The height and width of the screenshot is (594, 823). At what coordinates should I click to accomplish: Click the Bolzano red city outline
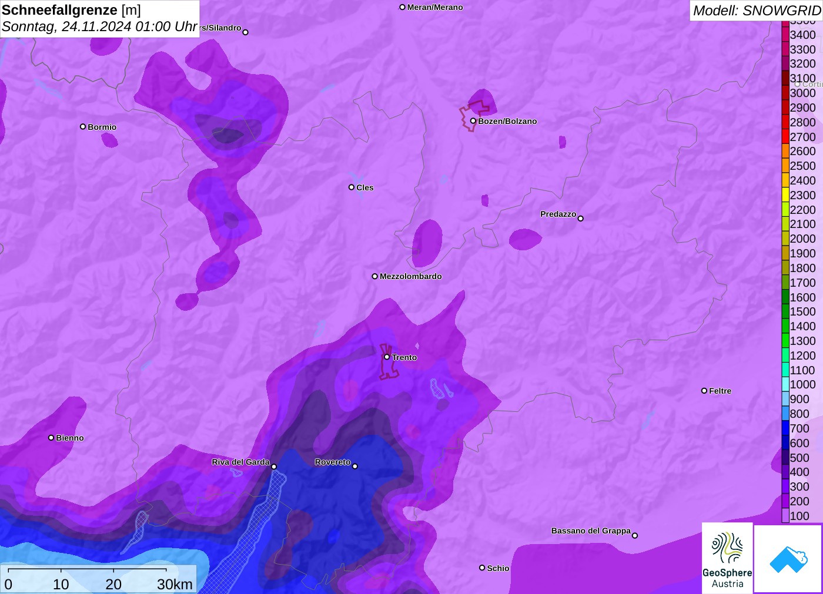click(x=474, y=116)
